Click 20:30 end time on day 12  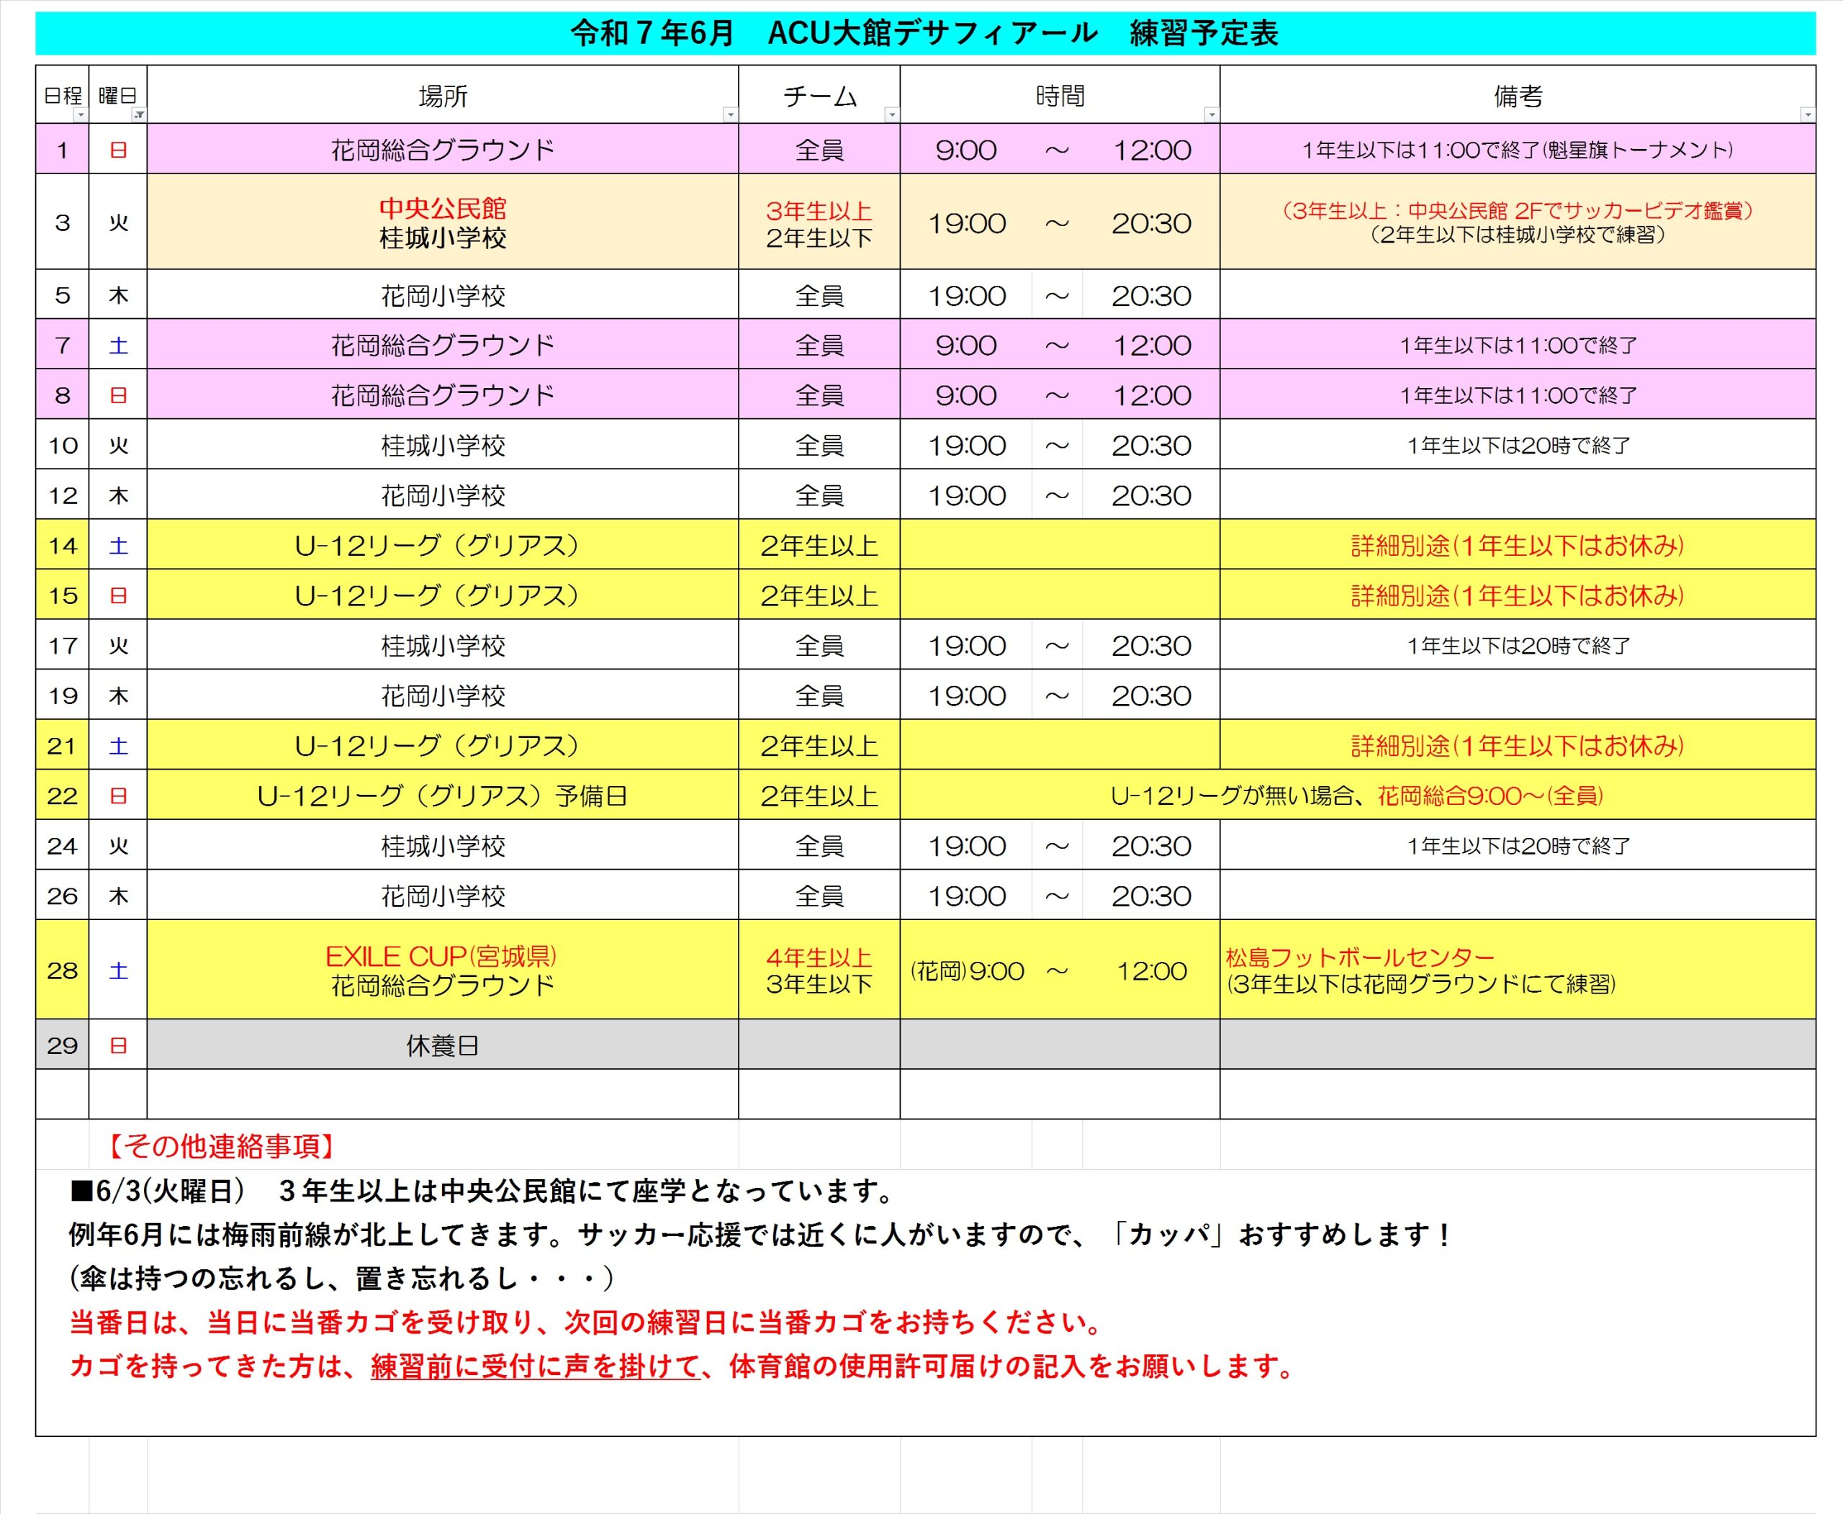tap(1151, 495)
